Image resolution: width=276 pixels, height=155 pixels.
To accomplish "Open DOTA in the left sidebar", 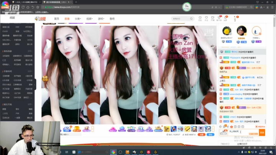I will click(x=30, y=40).
